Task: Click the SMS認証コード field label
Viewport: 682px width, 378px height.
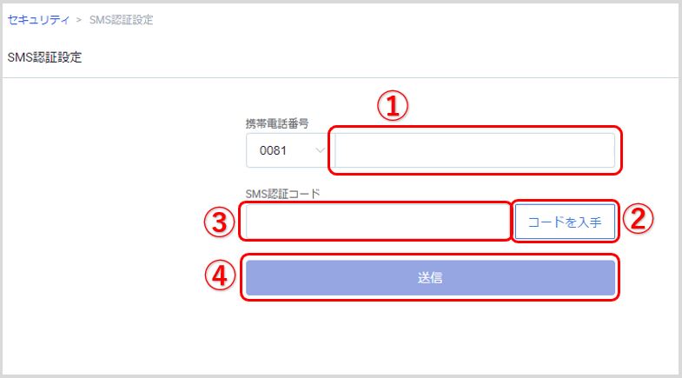Action: tap(282, 194)
